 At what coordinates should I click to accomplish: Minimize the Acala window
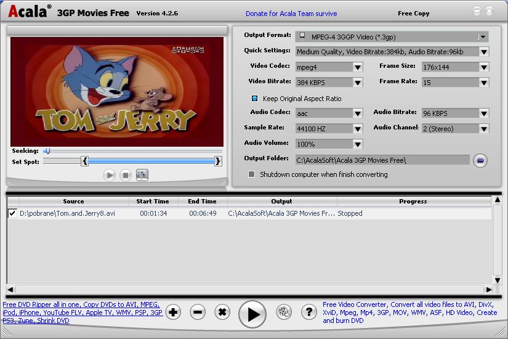(477, 11)
